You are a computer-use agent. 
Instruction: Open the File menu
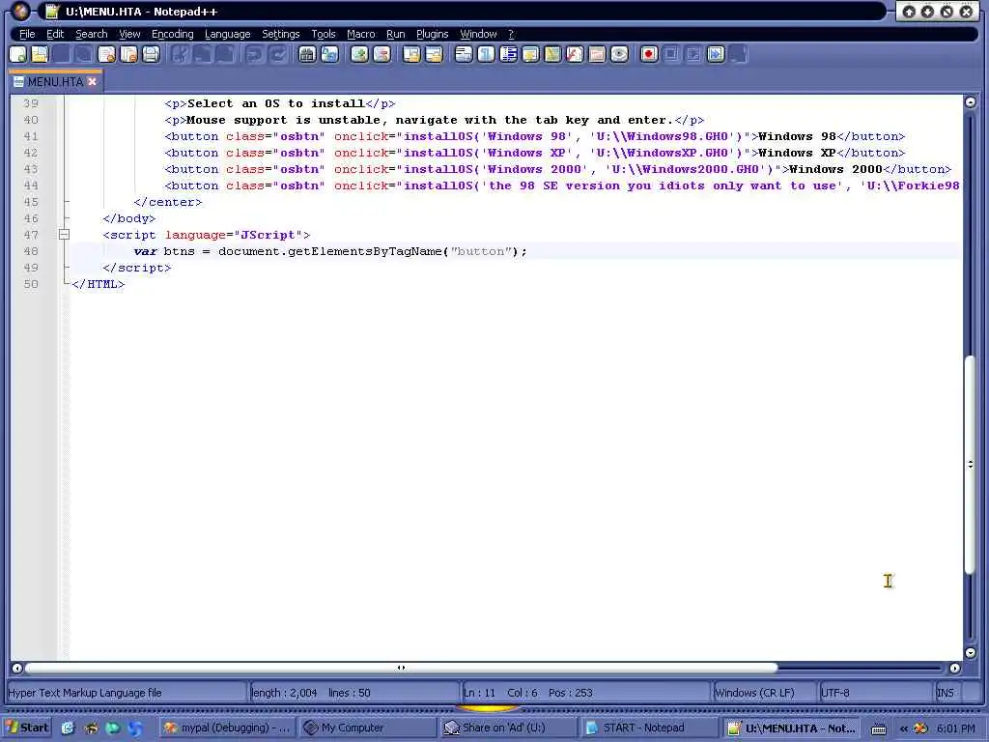click(x=27, y=34)
